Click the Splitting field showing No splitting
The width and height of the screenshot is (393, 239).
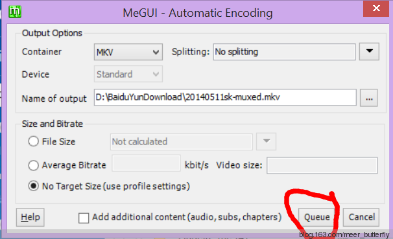coord(284,52)
